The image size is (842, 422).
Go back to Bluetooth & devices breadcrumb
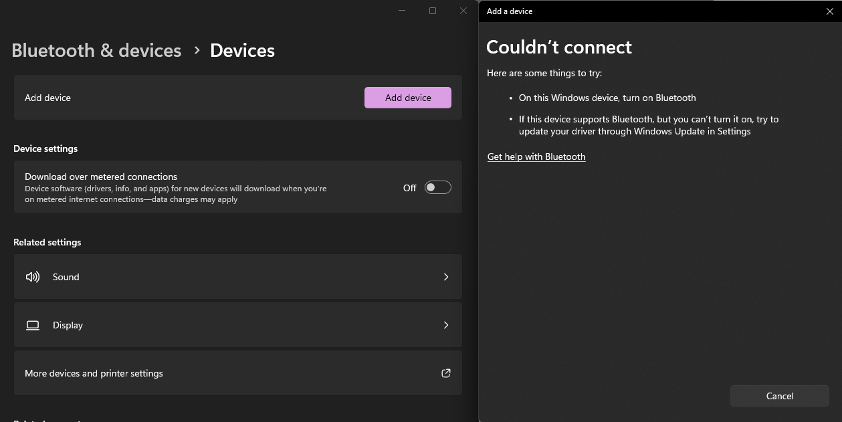tap(96, 51)
